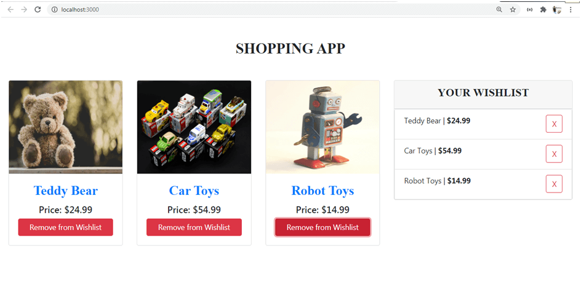Click the browser forward arrow
The image size is (581, 294).
[24, 10]
